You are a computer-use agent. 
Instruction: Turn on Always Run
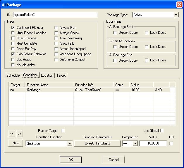click(56, 28)
